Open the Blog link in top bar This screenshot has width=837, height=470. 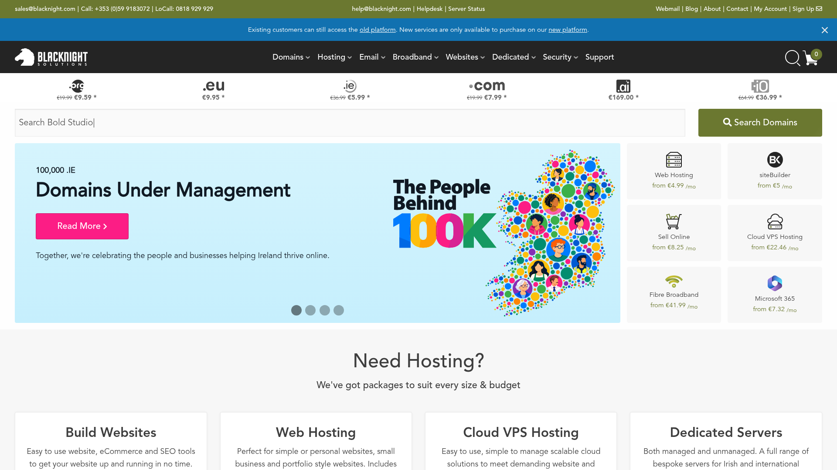pyautogui.click(x=691, y=9)
